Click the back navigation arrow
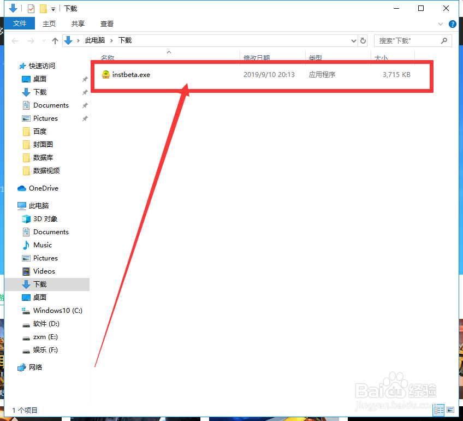Image resolution: width=463 pixels, height=421 pixels. pos(14,40)
